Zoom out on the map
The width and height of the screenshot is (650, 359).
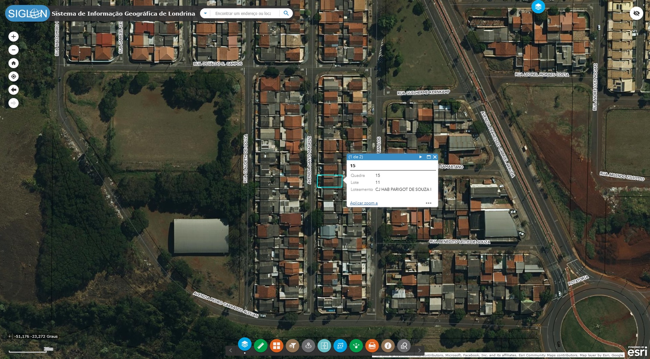coord(14,50)
